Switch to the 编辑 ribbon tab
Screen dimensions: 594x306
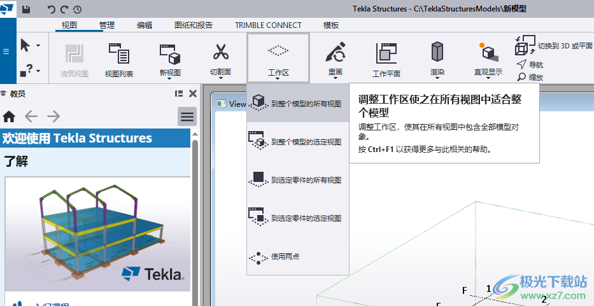(145, 25)
